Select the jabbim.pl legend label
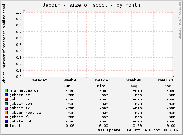The width and height of the screenshot is (183, 135). [20, 117]
